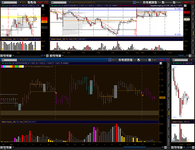Open the Times And Sales side tab
This screenshot has height=150, width=195.
[x=169, y=78]
